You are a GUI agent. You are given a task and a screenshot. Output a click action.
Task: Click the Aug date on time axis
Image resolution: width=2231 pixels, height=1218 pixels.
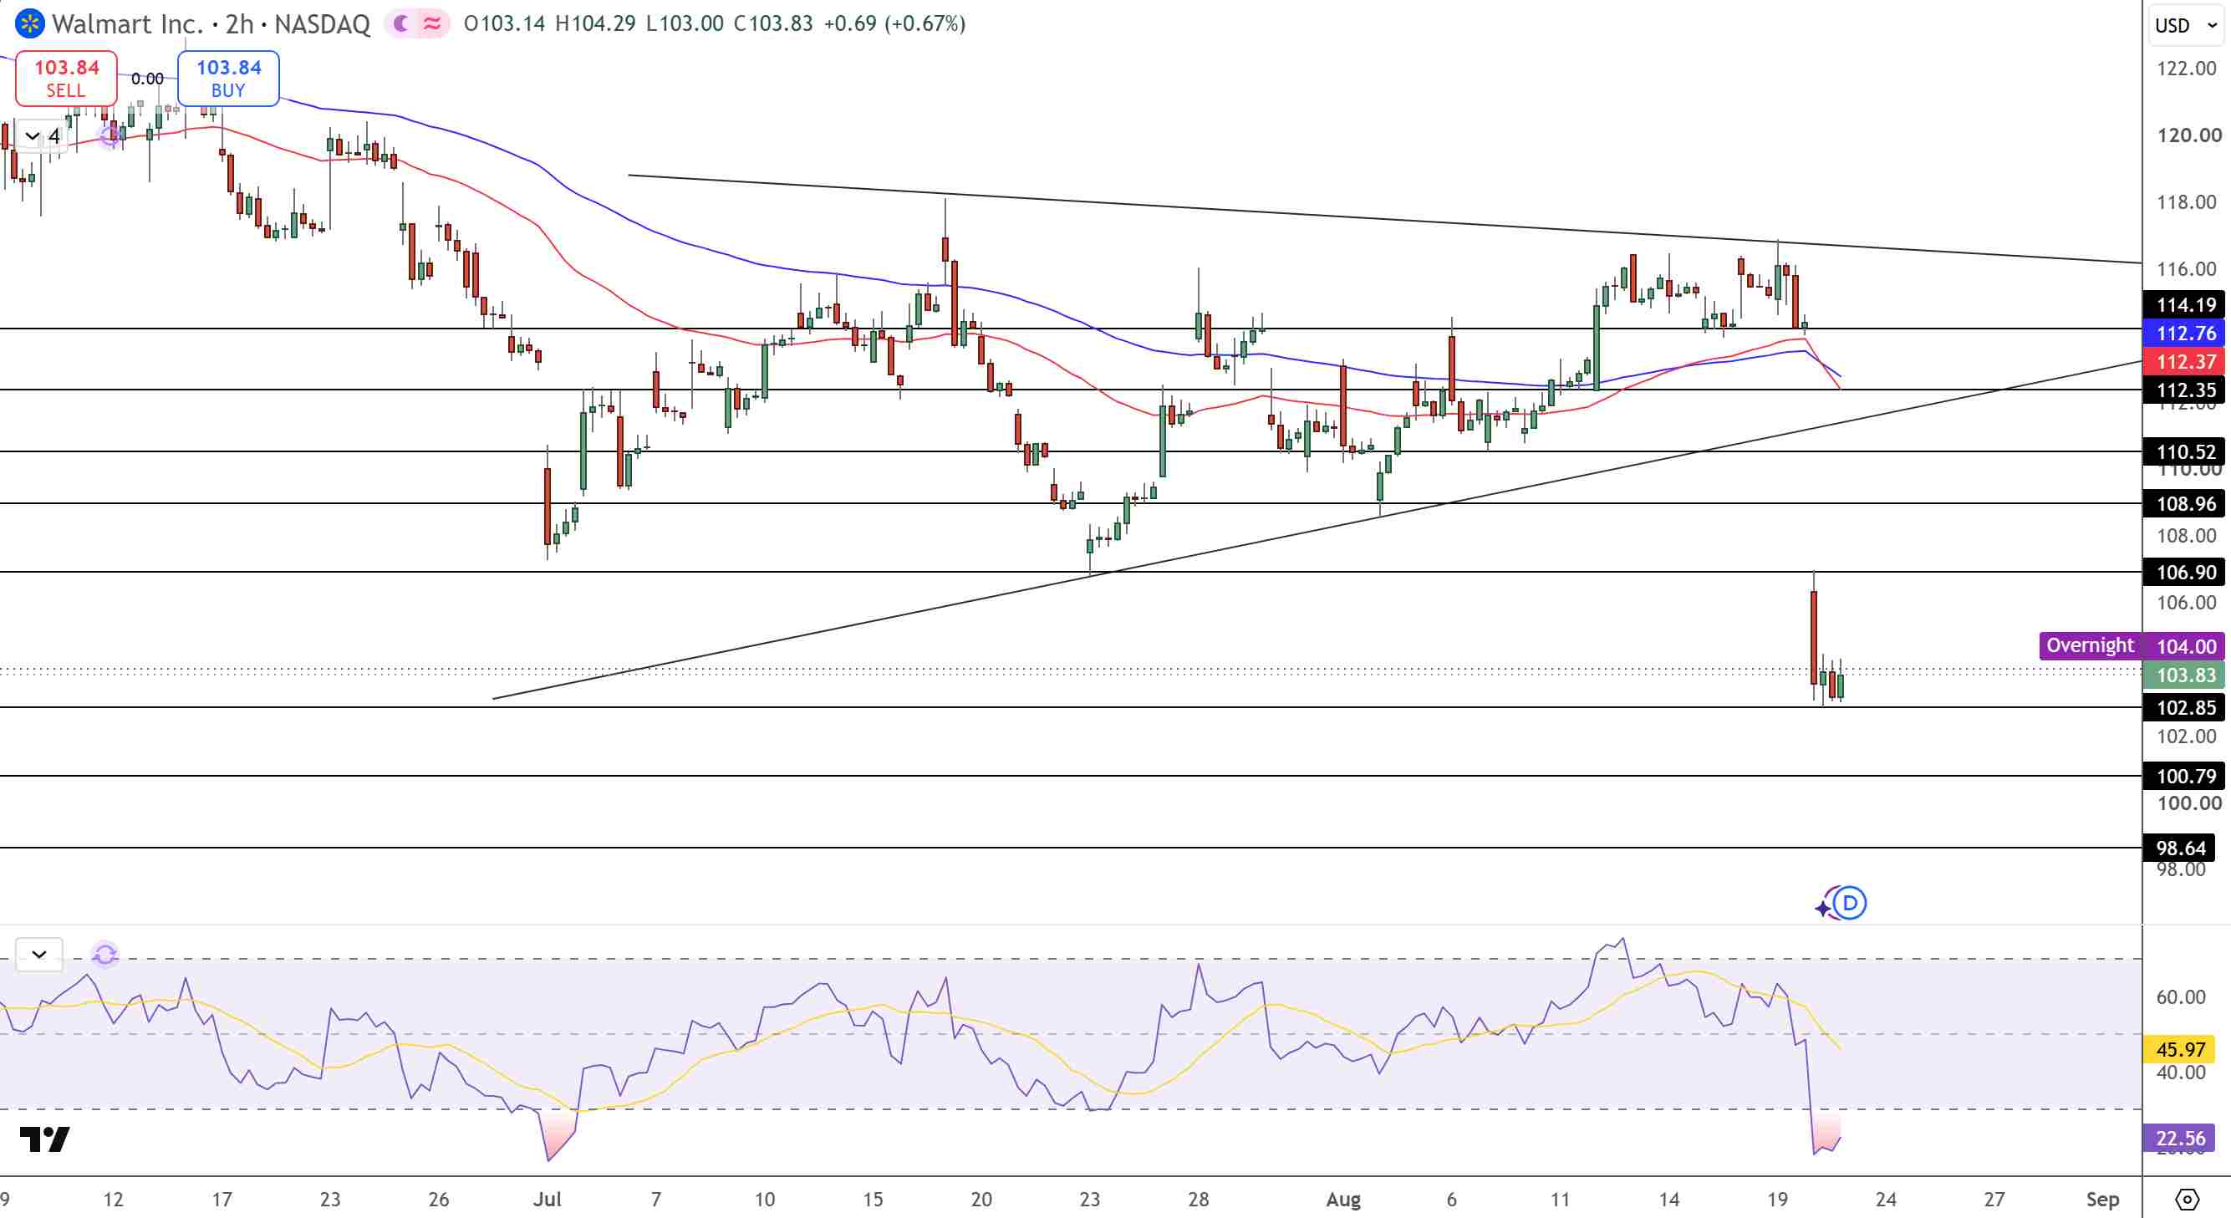pos(1343,1200)
